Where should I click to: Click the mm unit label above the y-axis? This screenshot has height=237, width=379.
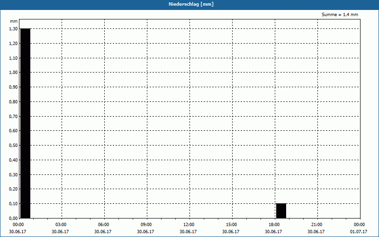click(14, 21)
